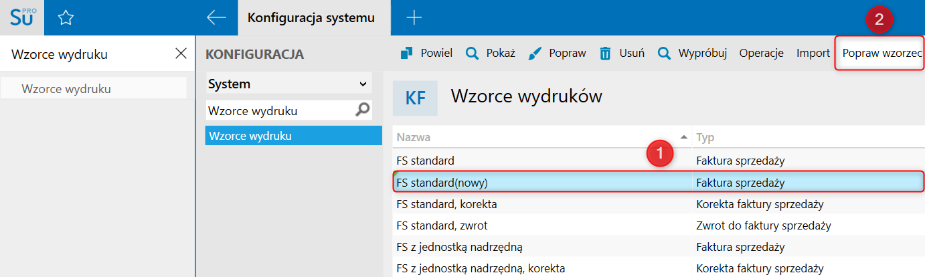925x277 pixels.
Task: Click Pokaż label in toolbar
Action: coord(501,54)
